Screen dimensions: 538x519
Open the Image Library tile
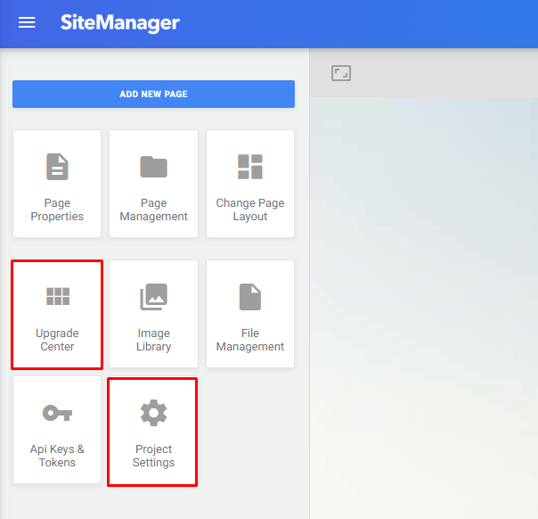coord(153,314)
